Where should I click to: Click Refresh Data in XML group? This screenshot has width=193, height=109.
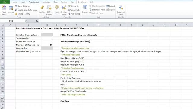pos(96,13)
